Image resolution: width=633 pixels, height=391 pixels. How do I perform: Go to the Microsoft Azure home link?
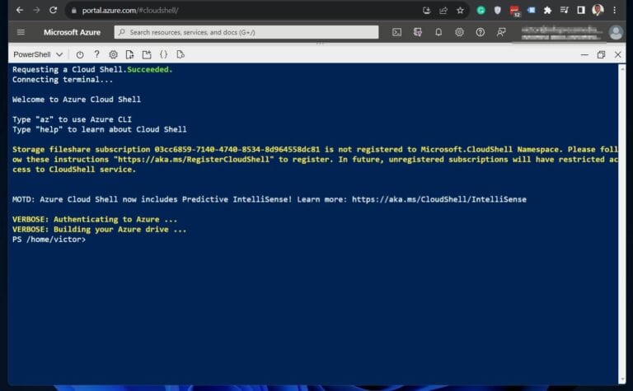coord(72,32)
